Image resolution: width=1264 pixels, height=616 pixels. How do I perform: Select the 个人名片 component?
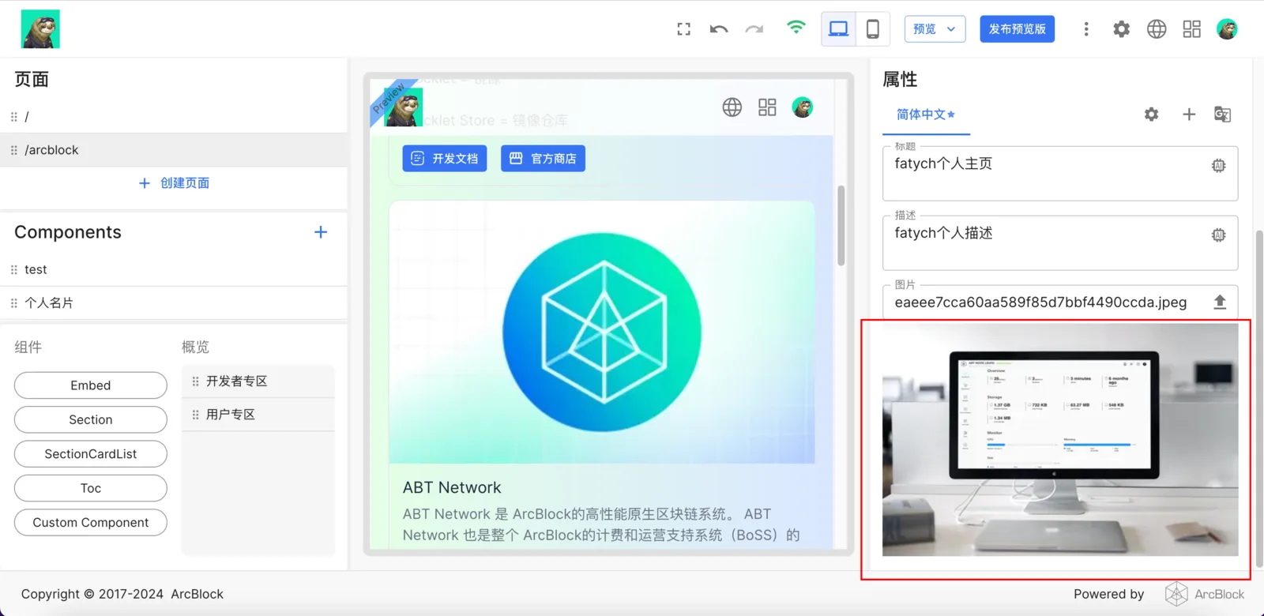pos(174,303)
